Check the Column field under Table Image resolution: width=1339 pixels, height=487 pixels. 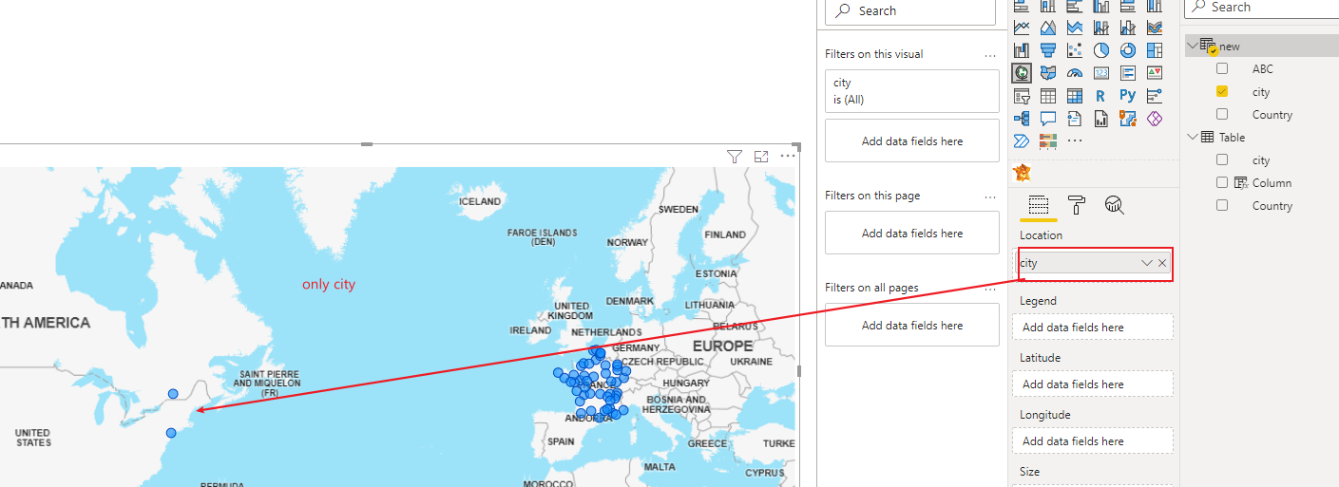coord(1222,182)
